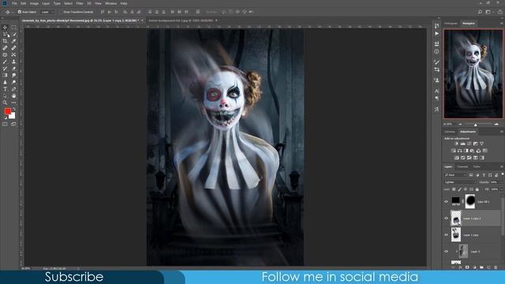Select the Rectangular Marquee tool
Screen dimensions: 505x284
13,28
